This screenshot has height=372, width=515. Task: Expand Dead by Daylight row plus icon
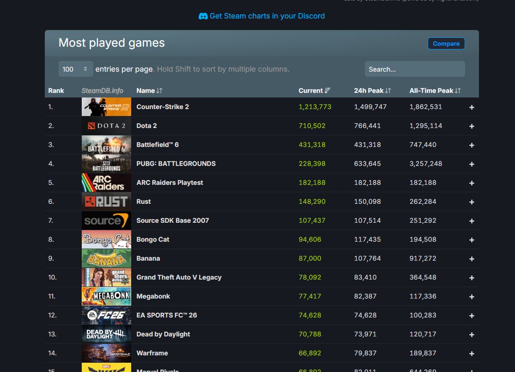(472, 335)
